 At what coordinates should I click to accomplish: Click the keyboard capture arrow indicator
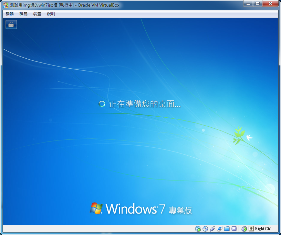[x=251, y=228]
